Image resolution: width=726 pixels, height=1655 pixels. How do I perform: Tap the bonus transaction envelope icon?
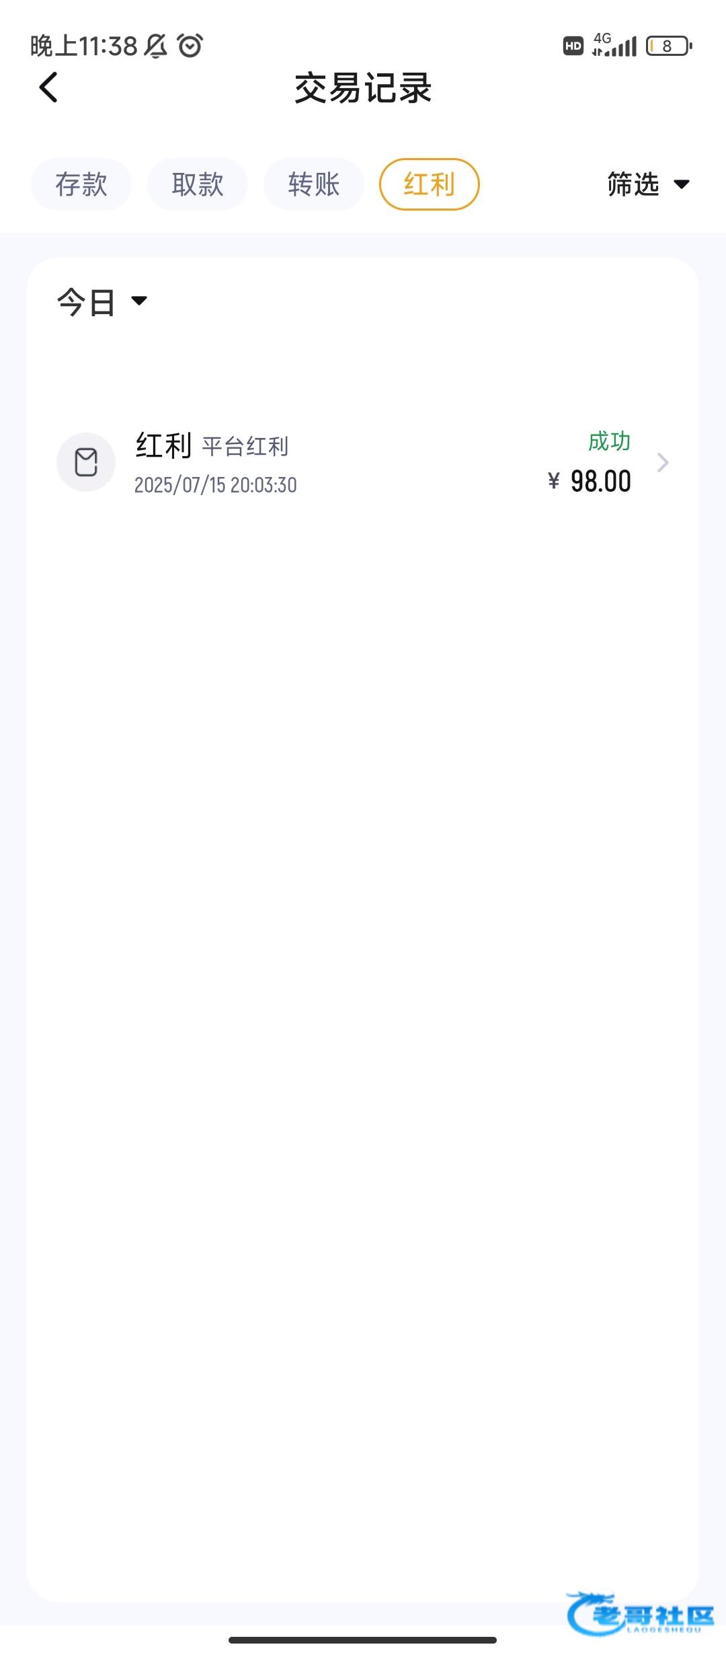click(86, 462)
